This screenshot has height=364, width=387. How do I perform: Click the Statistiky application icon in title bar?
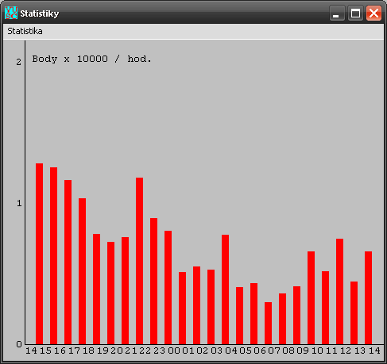(x=11, y=13)
